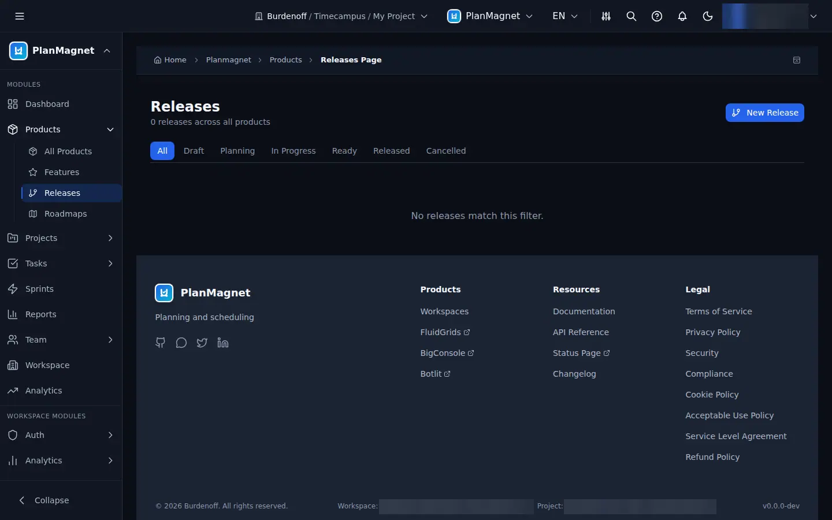This screenshot has height=520, width=832.
Task: Open Sprints in the sidebar
Action: [61, 289]
